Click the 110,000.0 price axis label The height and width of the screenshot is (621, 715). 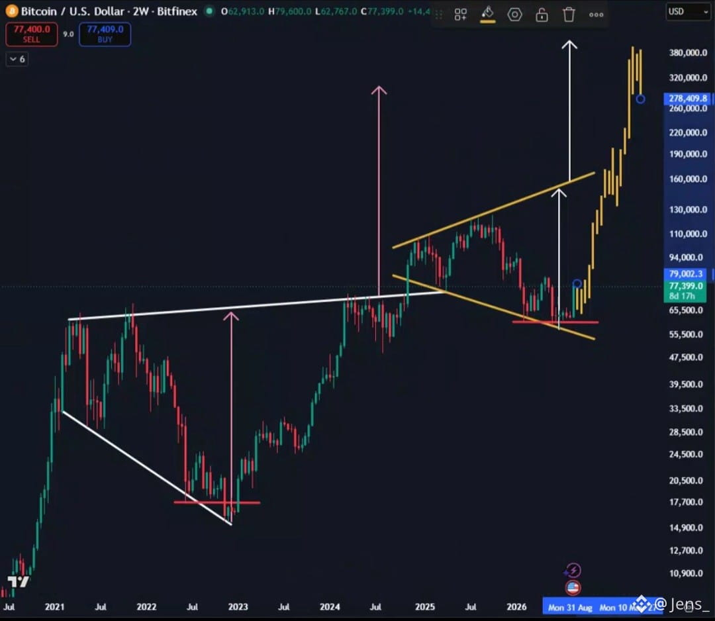point(688,234)
